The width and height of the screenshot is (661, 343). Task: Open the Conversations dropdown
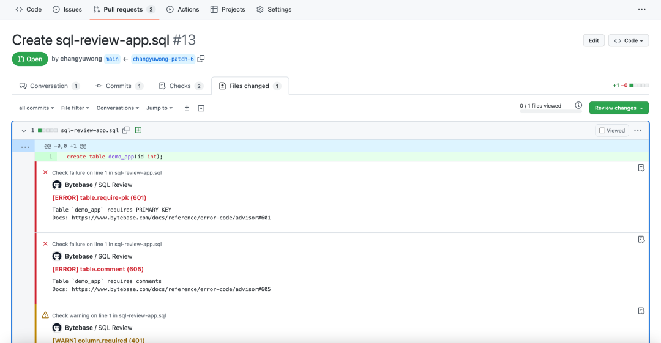tap(118, 108)
